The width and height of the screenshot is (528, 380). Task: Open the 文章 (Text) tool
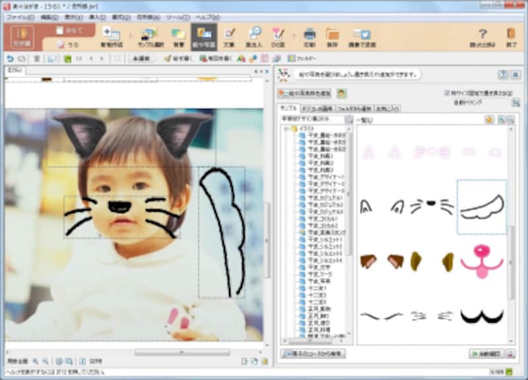229,37
